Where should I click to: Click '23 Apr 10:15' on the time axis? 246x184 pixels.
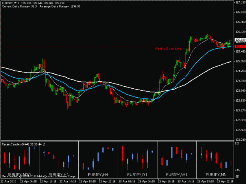pyautogui.click(x=166, y=182)
